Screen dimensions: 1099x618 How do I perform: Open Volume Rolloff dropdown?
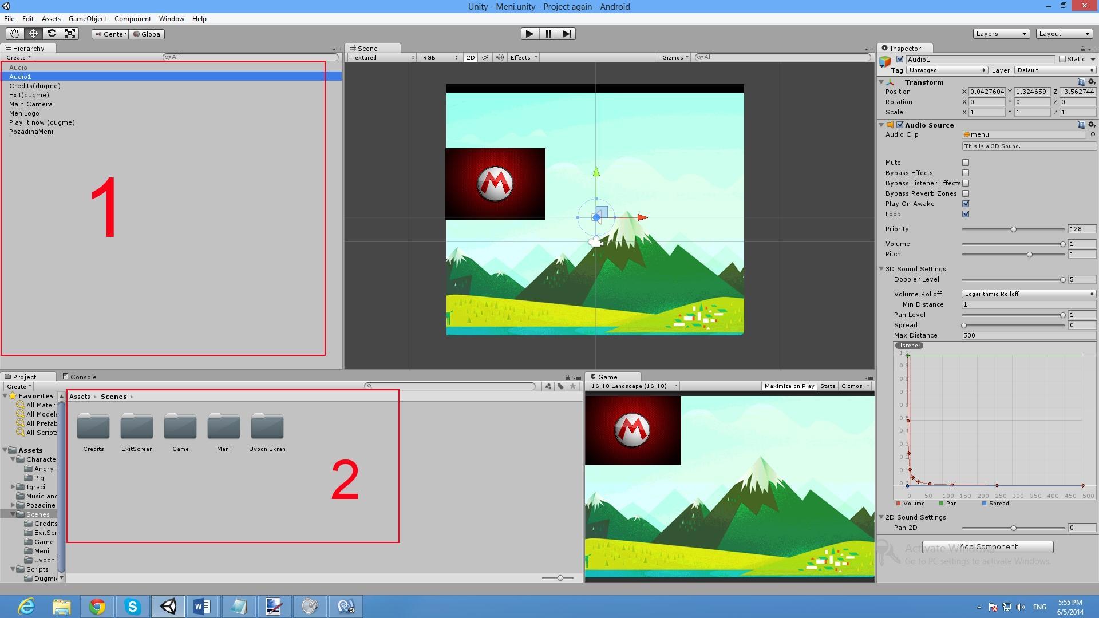pyautogui.click(x=1029, y=294)
